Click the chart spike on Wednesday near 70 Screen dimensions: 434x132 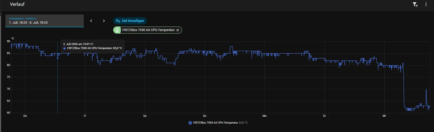[426, 89]
